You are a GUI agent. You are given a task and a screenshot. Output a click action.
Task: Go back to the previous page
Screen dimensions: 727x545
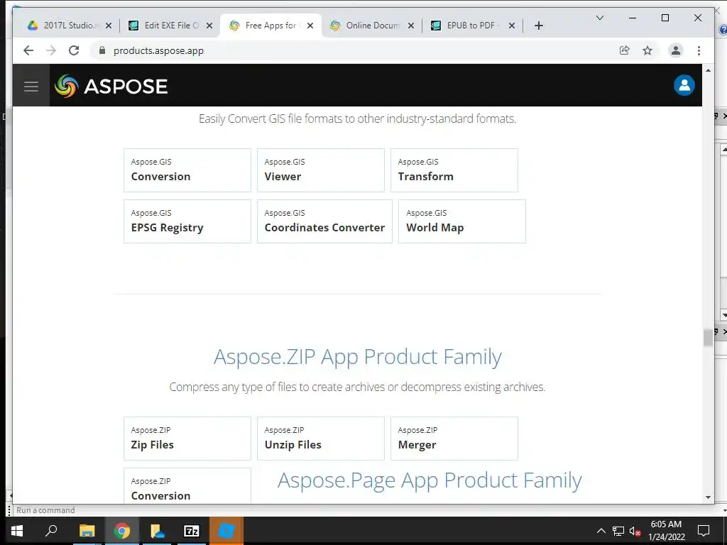click(x=28, y=50)
